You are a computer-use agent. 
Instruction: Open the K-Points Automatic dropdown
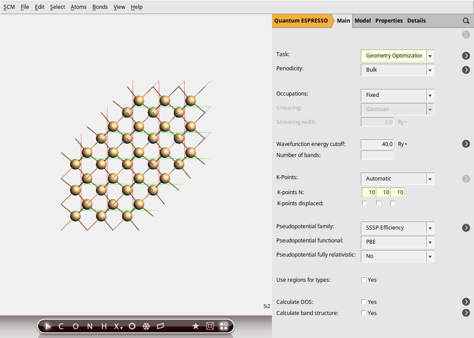coord(398,179)
